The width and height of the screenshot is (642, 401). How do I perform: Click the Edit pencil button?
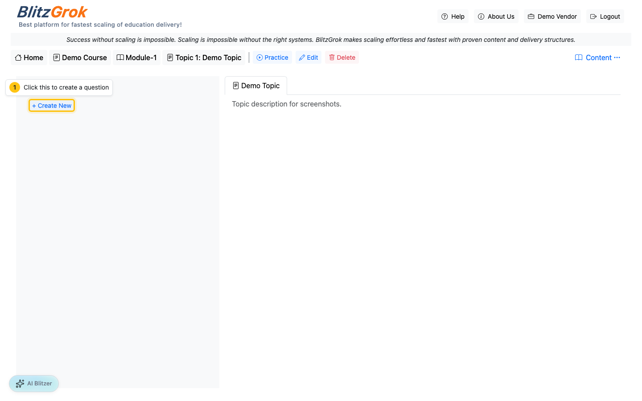click(x=308, y=57)
